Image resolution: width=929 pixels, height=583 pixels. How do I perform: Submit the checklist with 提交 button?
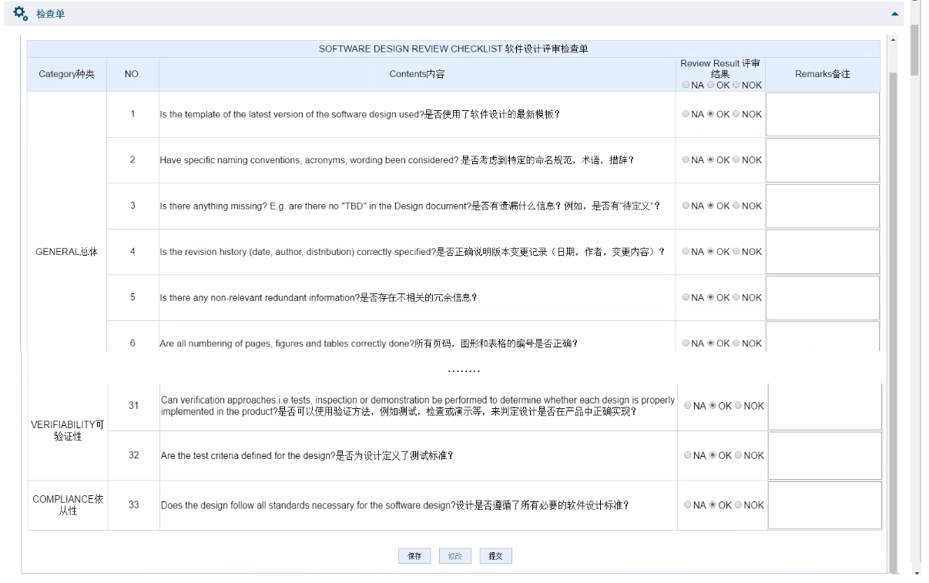point(495,556)
